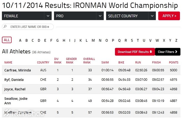Open the FEMALE gender dropdown
Viewport: 183px width, 120px height.
tap(27, 16)
